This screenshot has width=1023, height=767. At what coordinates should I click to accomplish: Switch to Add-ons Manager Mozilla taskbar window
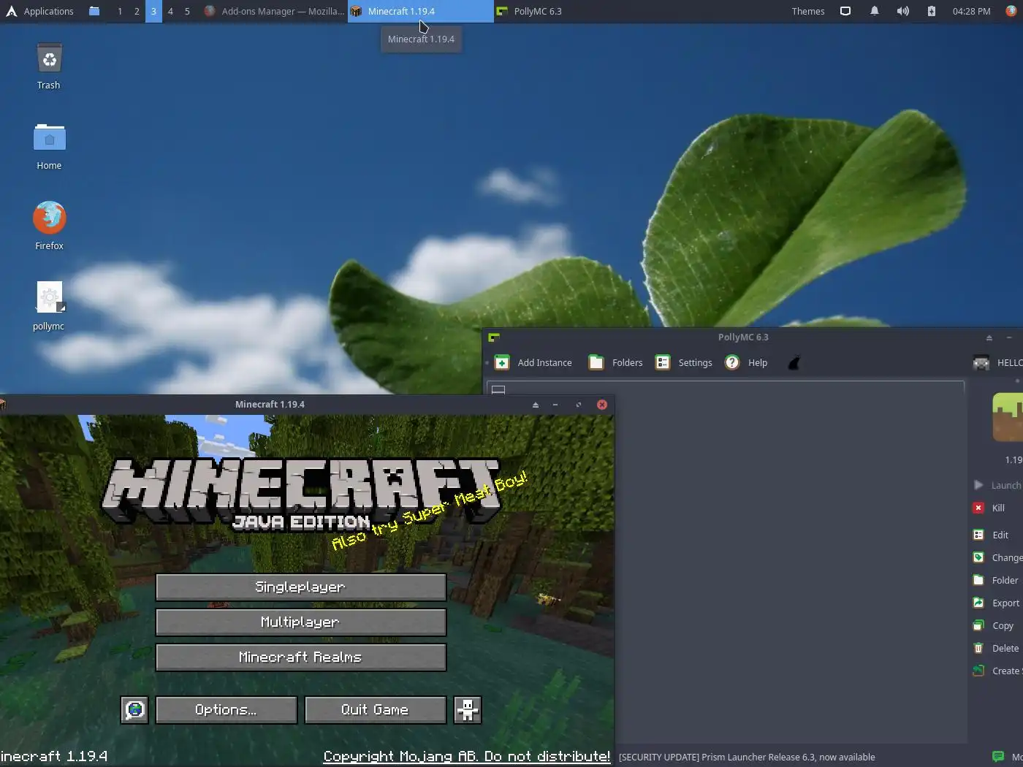274,11
